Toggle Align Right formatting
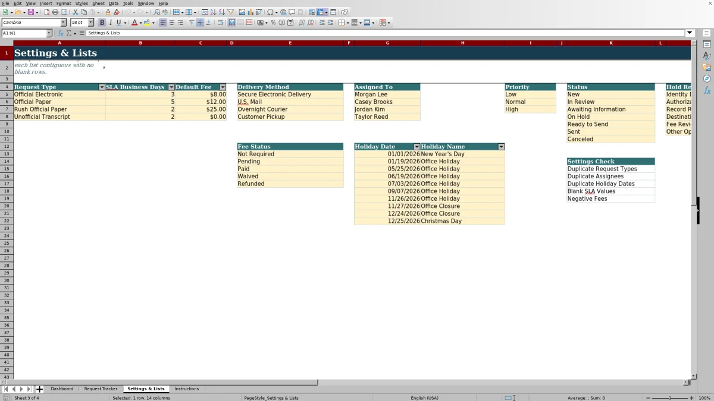714x401 pixels. (x=180, y=23)
